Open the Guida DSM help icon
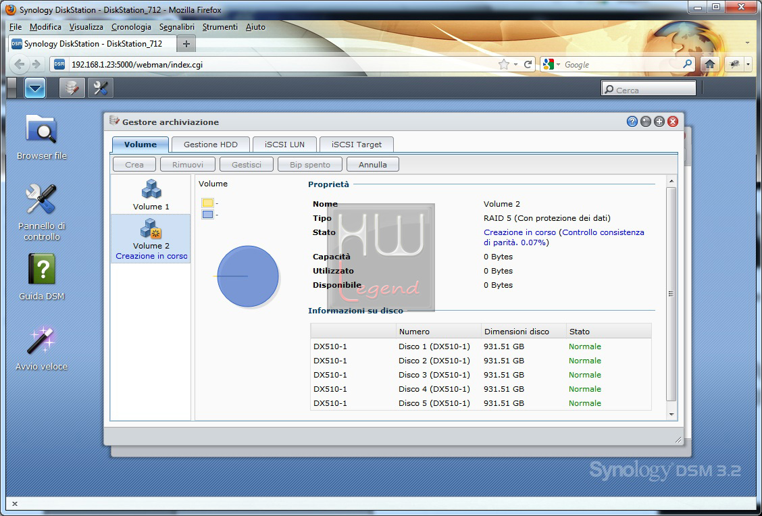 (x=41, y=276)
